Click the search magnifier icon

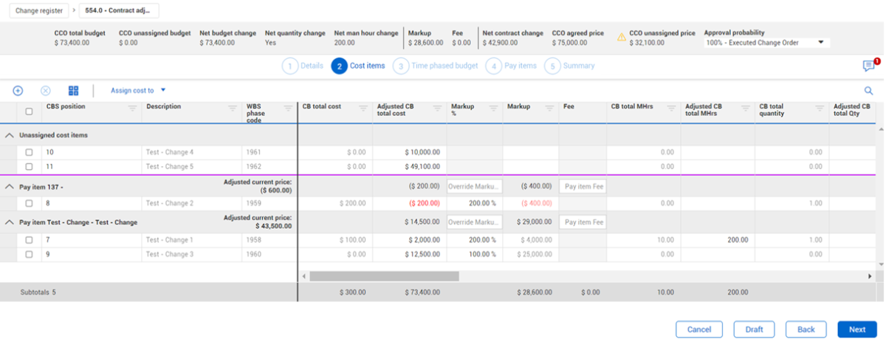coord(868,91)
